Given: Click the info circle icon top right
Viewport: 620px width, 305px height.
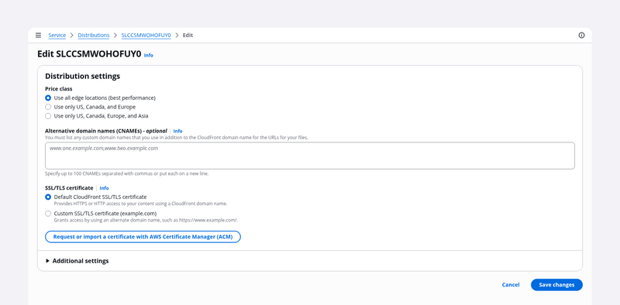Looking at the screenshot, I should point(581,35).
